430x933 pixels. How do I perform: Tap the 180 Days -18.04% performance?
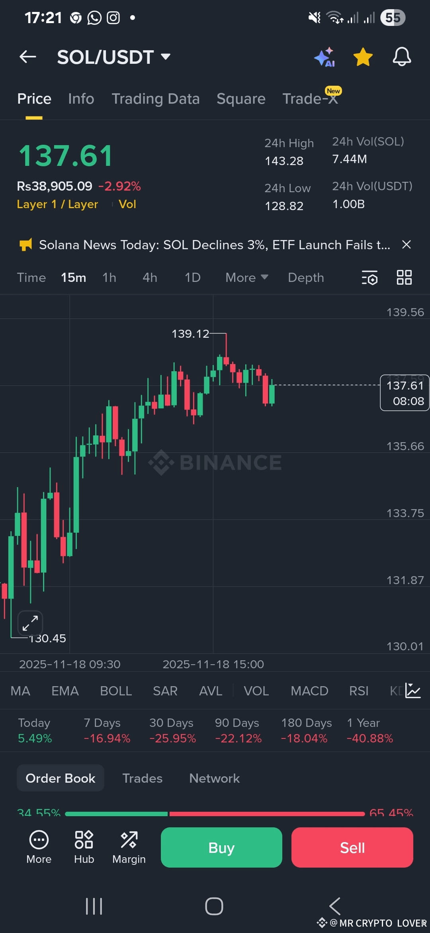[306, 730]
